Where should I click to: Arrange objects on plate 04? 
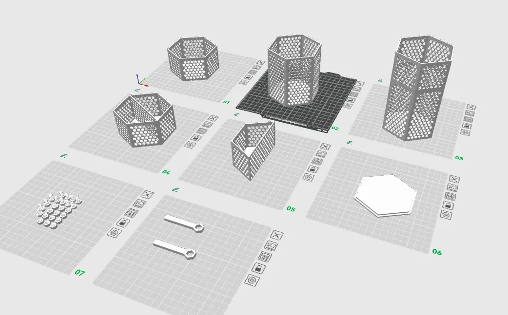point(202,131)
